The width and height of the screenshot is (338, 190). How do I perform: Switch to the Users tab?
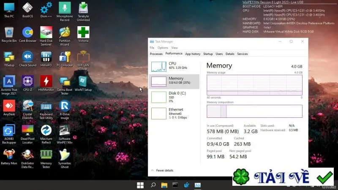[x=219, y=54]
